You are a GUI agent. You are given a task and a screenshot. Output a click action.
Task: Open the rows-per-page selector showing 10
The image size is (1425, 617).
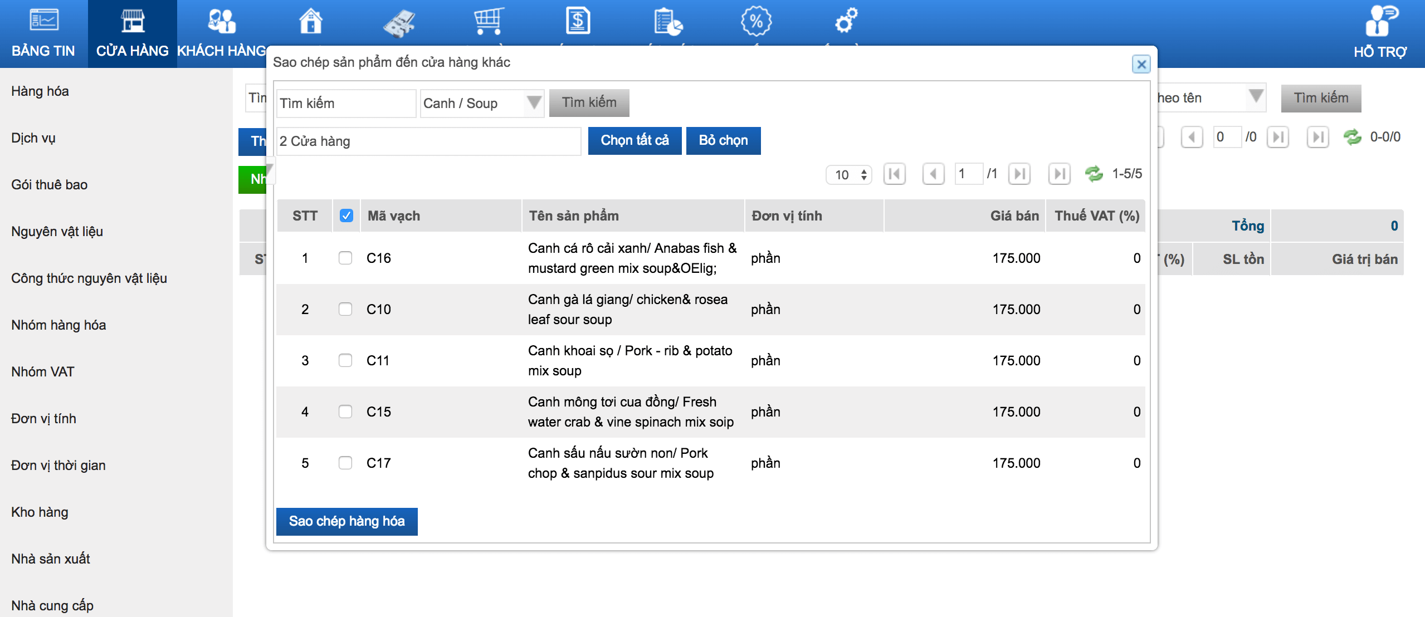coord(848,174)
